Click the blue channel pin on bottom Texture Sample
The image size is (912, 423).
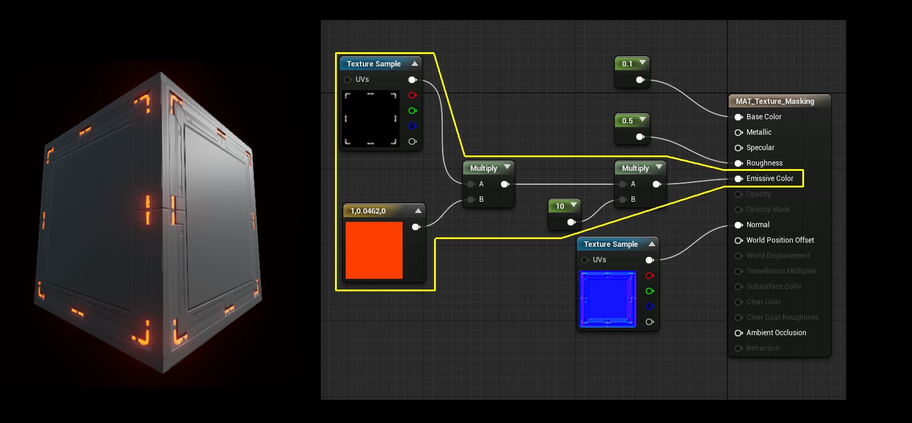tap(649, 306)
